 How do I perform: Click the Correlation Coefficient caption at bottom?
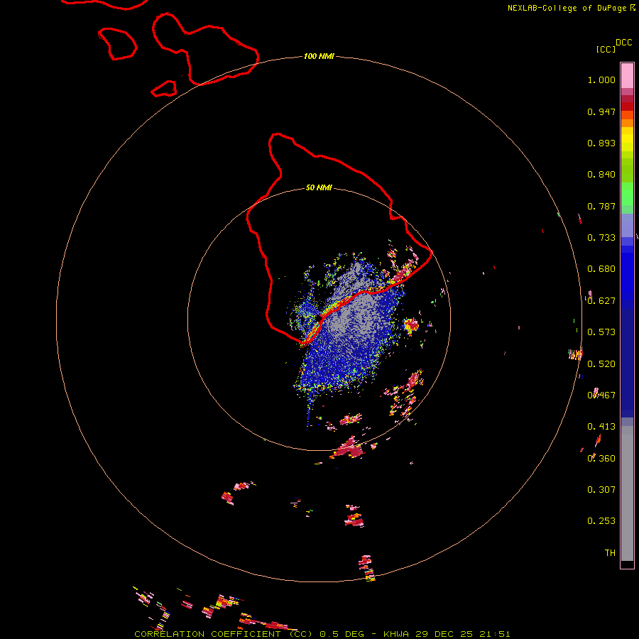tap(322, 634)
